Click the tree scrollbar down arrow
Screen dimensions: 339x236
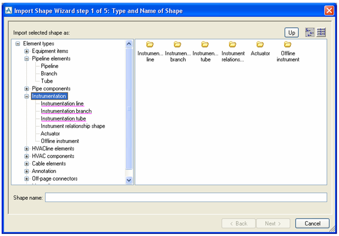click(129, 180)
